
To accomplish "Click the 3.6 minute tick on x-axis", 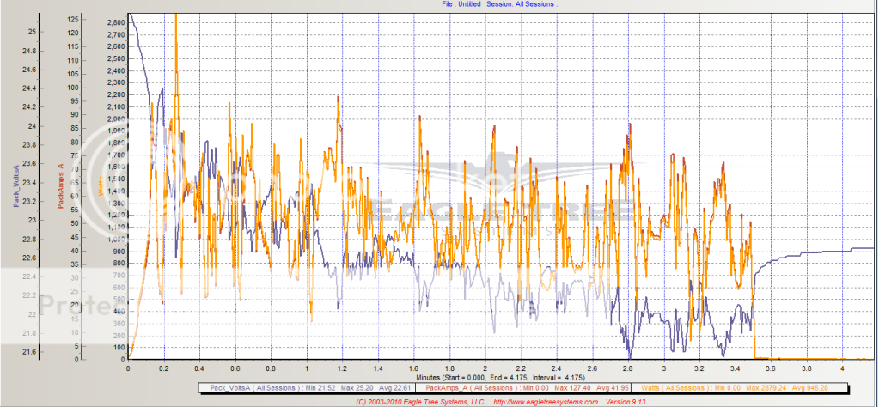I will 772,368.
